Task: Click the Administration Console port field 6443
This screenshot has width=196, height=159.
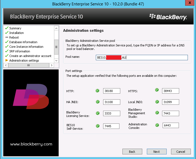Action: pos(171,125)
